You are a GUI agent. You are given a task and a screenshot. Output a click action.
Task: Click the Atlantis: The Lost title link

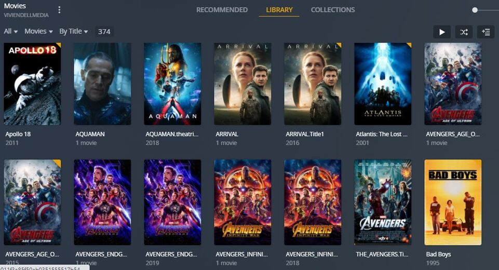click(382, 134)
